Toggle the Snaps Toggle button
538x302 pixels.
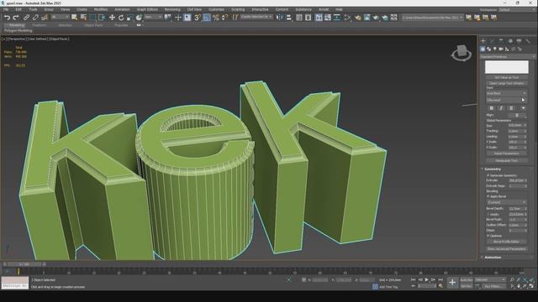click(x=198, y=18)
